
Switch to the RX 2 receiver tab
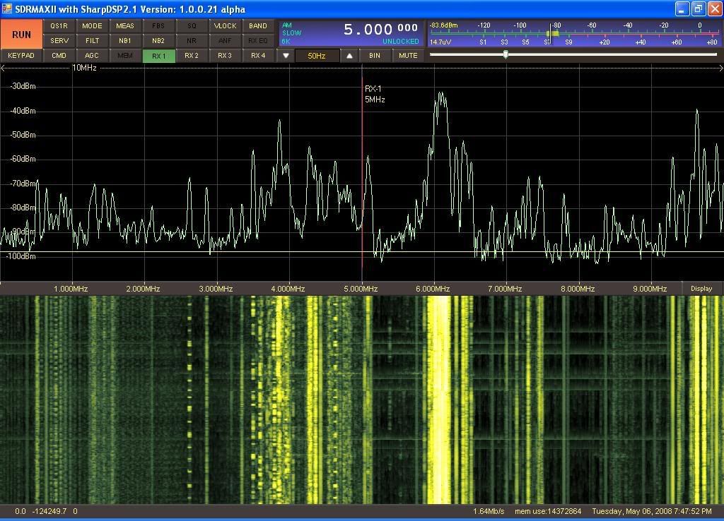point(192,56)
